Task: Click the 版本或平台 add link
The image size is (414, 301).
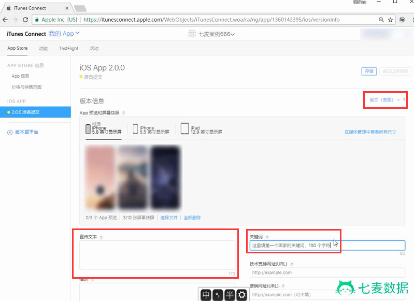Action: tap(26, 132)
